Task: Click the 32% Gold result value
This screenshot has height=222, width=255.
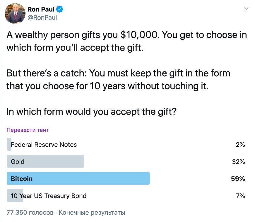Action: [x=238, y=161]
